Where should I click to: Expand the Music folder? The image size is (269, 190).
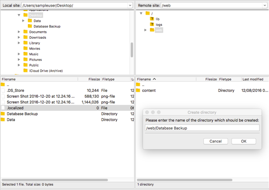(x=19, y=54)
